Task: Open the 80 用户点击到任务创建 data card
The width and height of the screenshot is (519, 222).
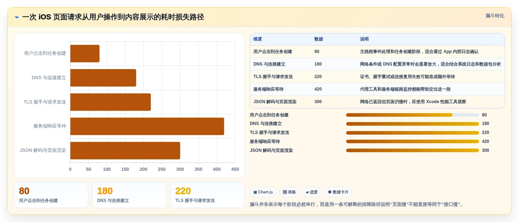Action: (51, 195)
